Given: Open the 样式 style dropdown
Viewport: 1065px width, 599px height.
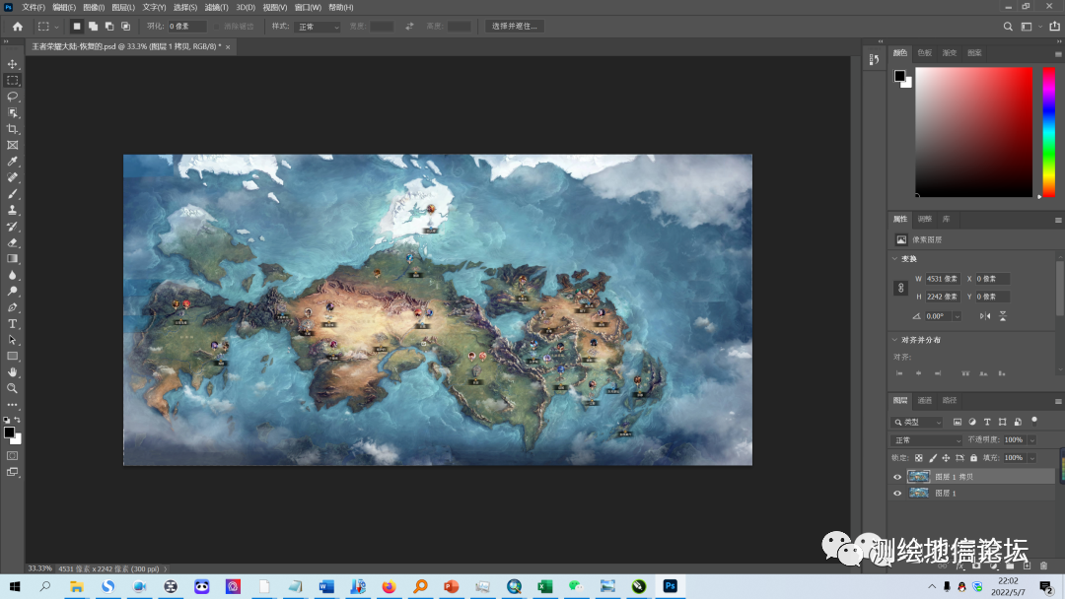Looking at the screenshot, I should click(319, 27).
